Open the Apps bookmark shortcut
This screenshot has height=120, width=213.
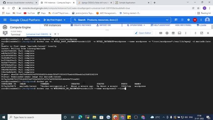tap(6, 13)
